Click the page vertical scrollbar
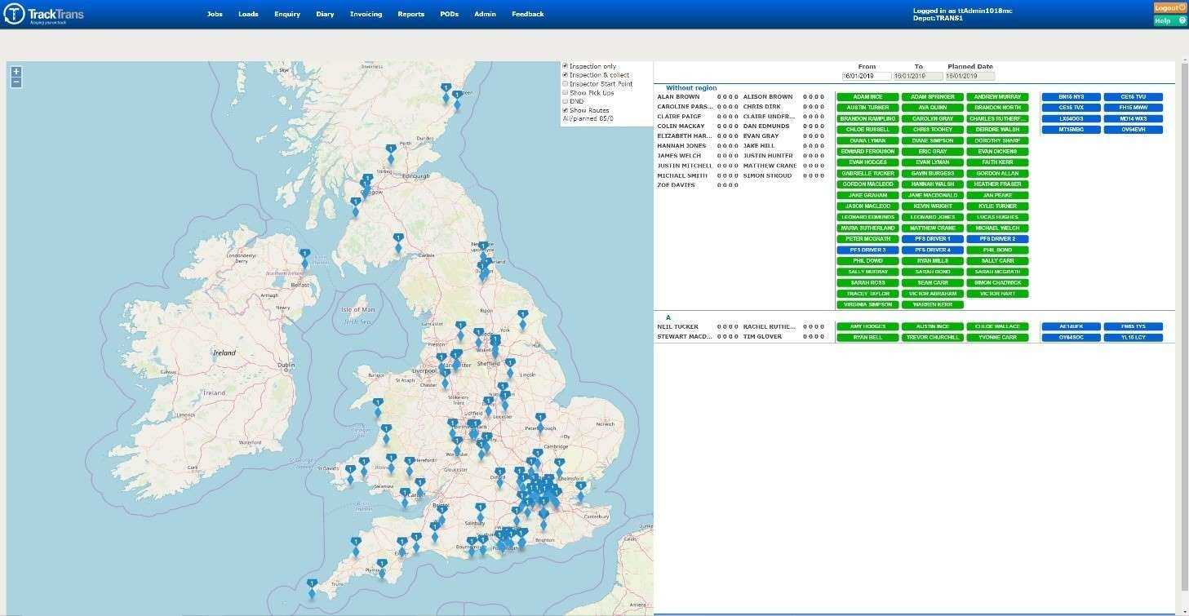The width and height of the screenshot is (1189, 616). [1184, 326]
